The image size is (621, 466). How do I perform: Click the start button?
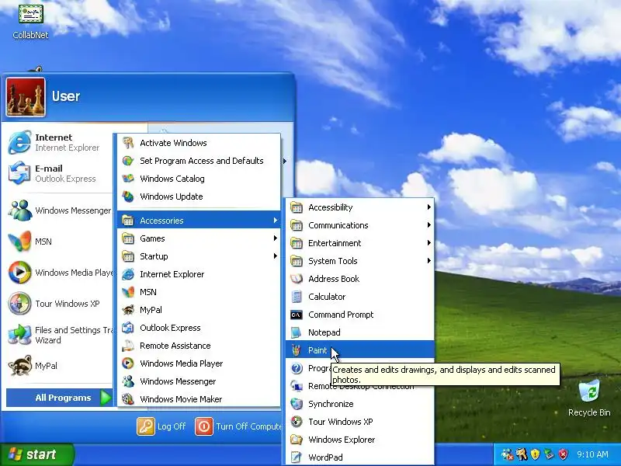36,454
